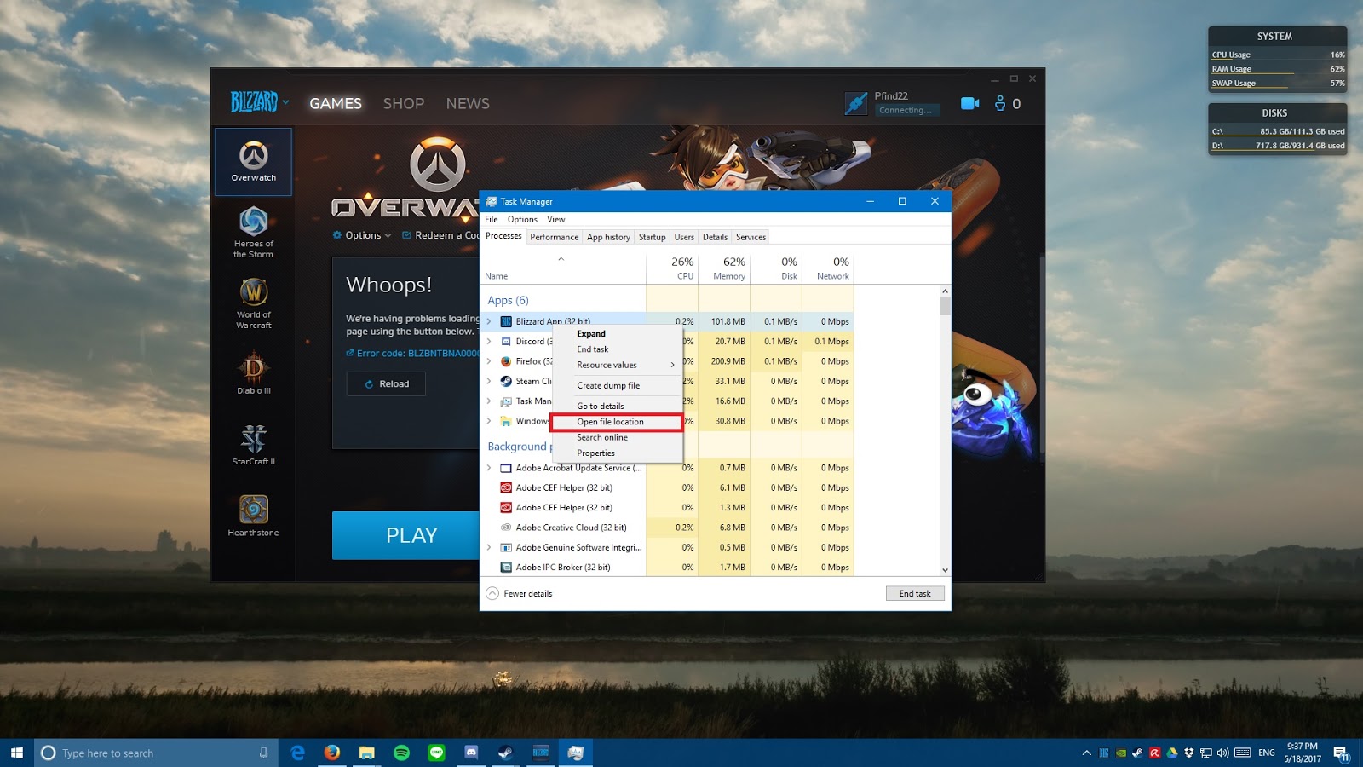Viewport: 1363px width, 767px height.
Task: Expand the Firefox process row
Action: [489, 361]
